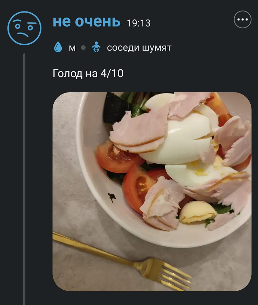Click the 19:13 timestamp
Viewport: 258px width, 305px height.
(139, 23)
